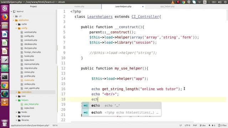Viewport: 228px width, 128px height.
Task: Change the PHP grammar selector
Action: click(x=195, y=126)
